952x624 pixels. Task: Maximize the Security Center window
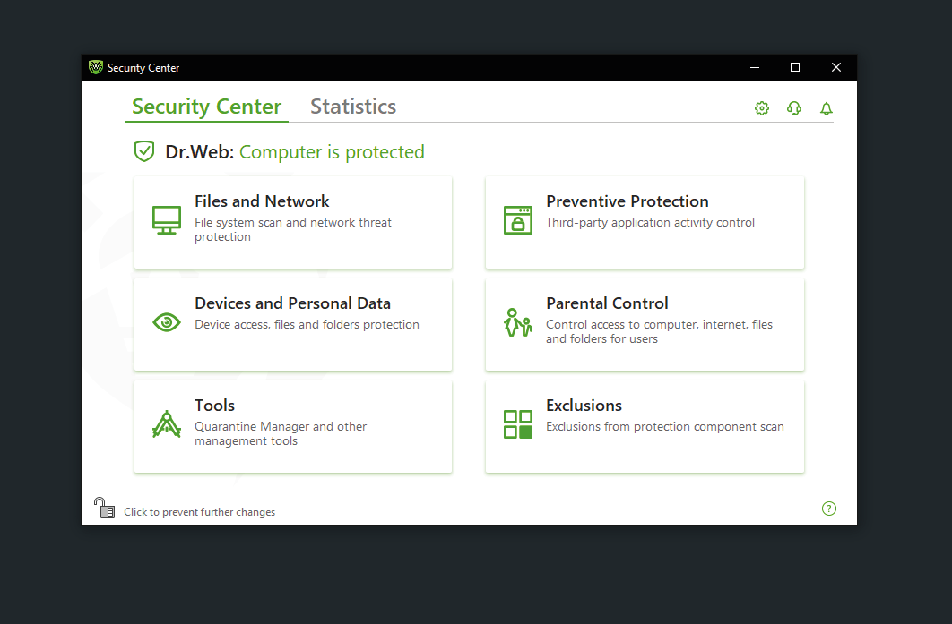(x=795, y=67)
